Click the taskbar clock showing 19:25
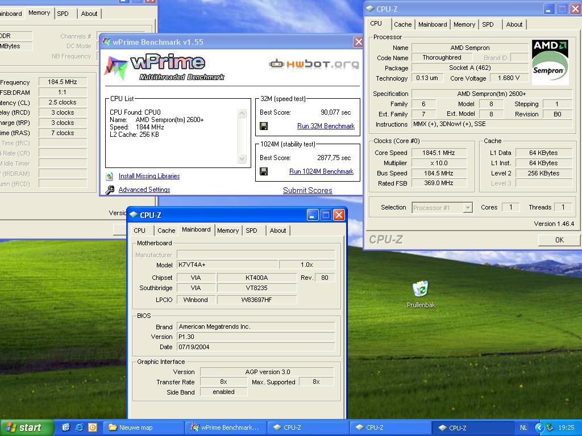 click(566, 427)
